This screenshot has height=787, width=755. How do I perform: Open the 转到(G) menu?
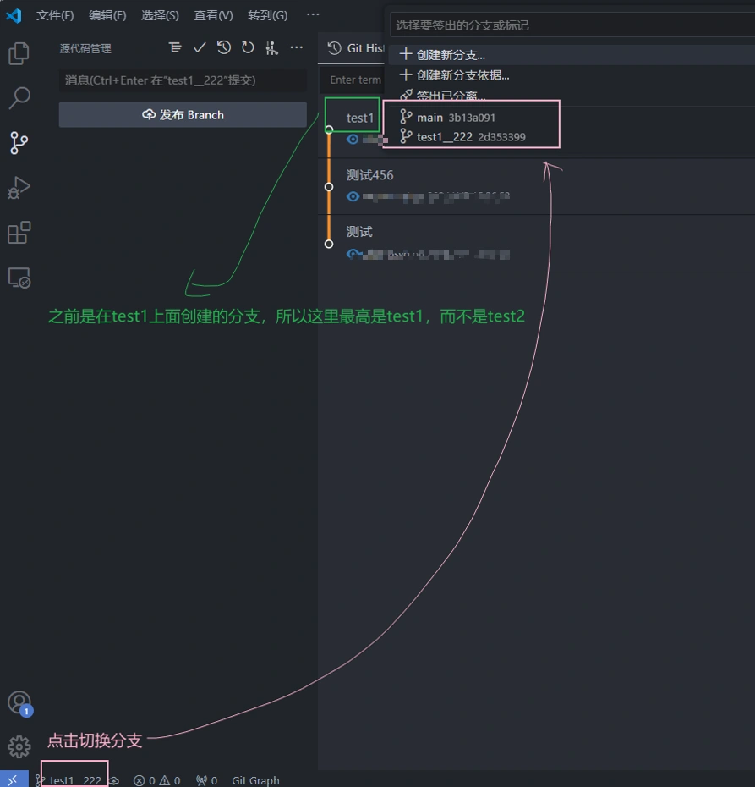(x=268, y=15)
